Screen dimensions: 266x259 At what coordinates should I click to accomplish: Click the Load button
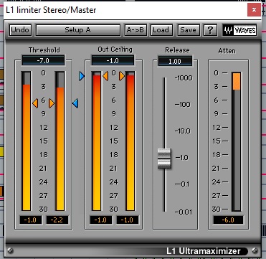161,30
